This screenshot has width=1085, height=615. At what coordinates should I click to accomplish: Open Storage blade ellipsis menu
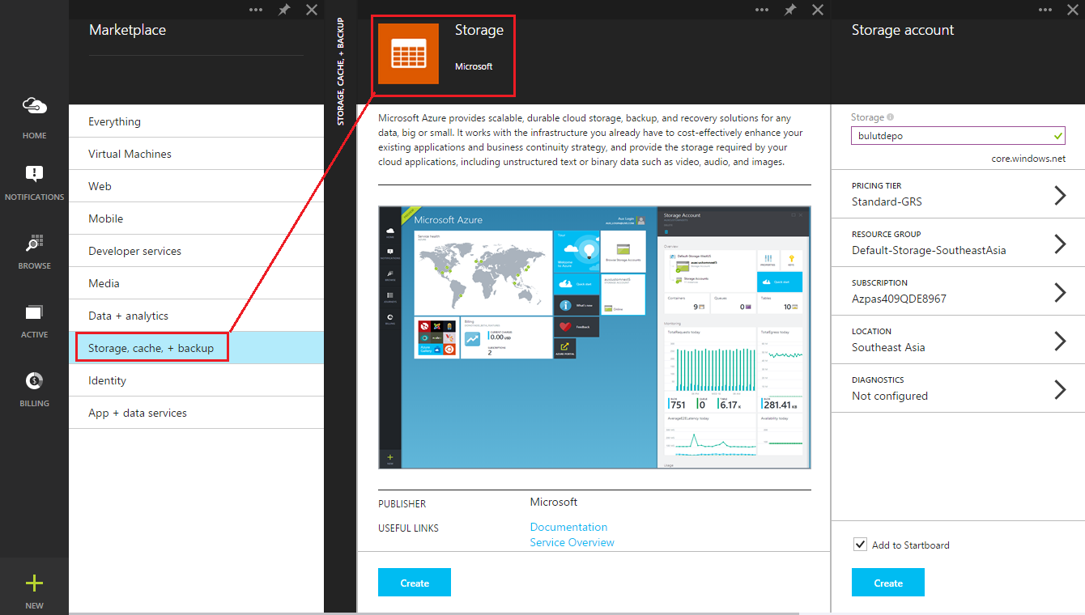[762, 10]
